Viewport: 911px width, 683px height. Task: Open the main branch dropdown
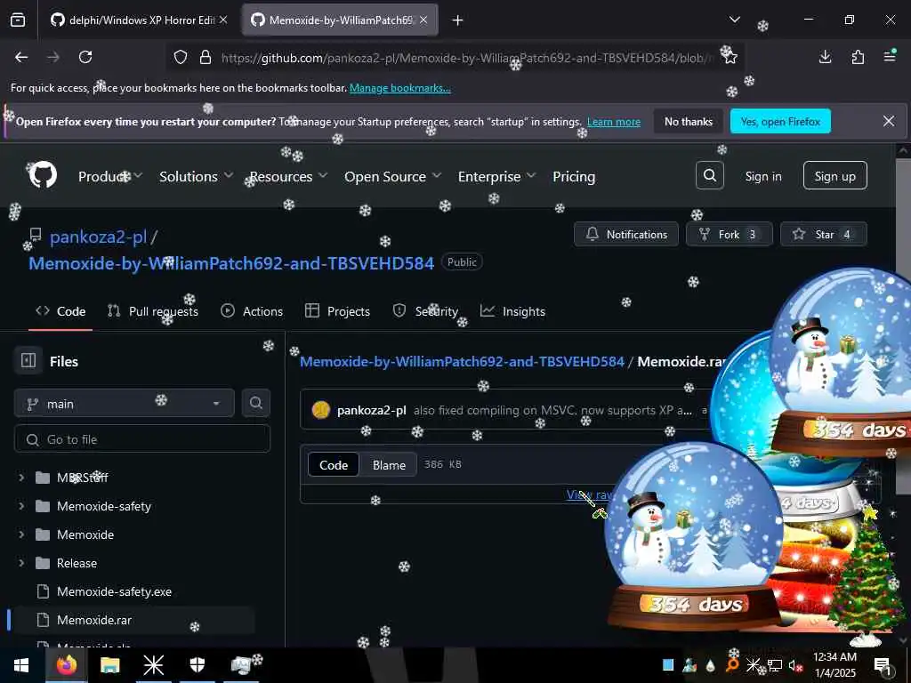[125, 404]
